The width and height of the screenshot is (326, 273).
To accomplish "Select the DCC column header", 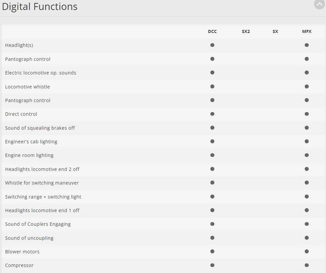I will point(212,32).
